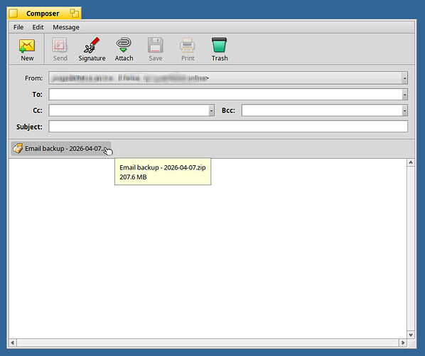Screen dimensions: 425x356
Task: Print the message with printer icon
Action: pyautogui.click(x=188, y=49)
